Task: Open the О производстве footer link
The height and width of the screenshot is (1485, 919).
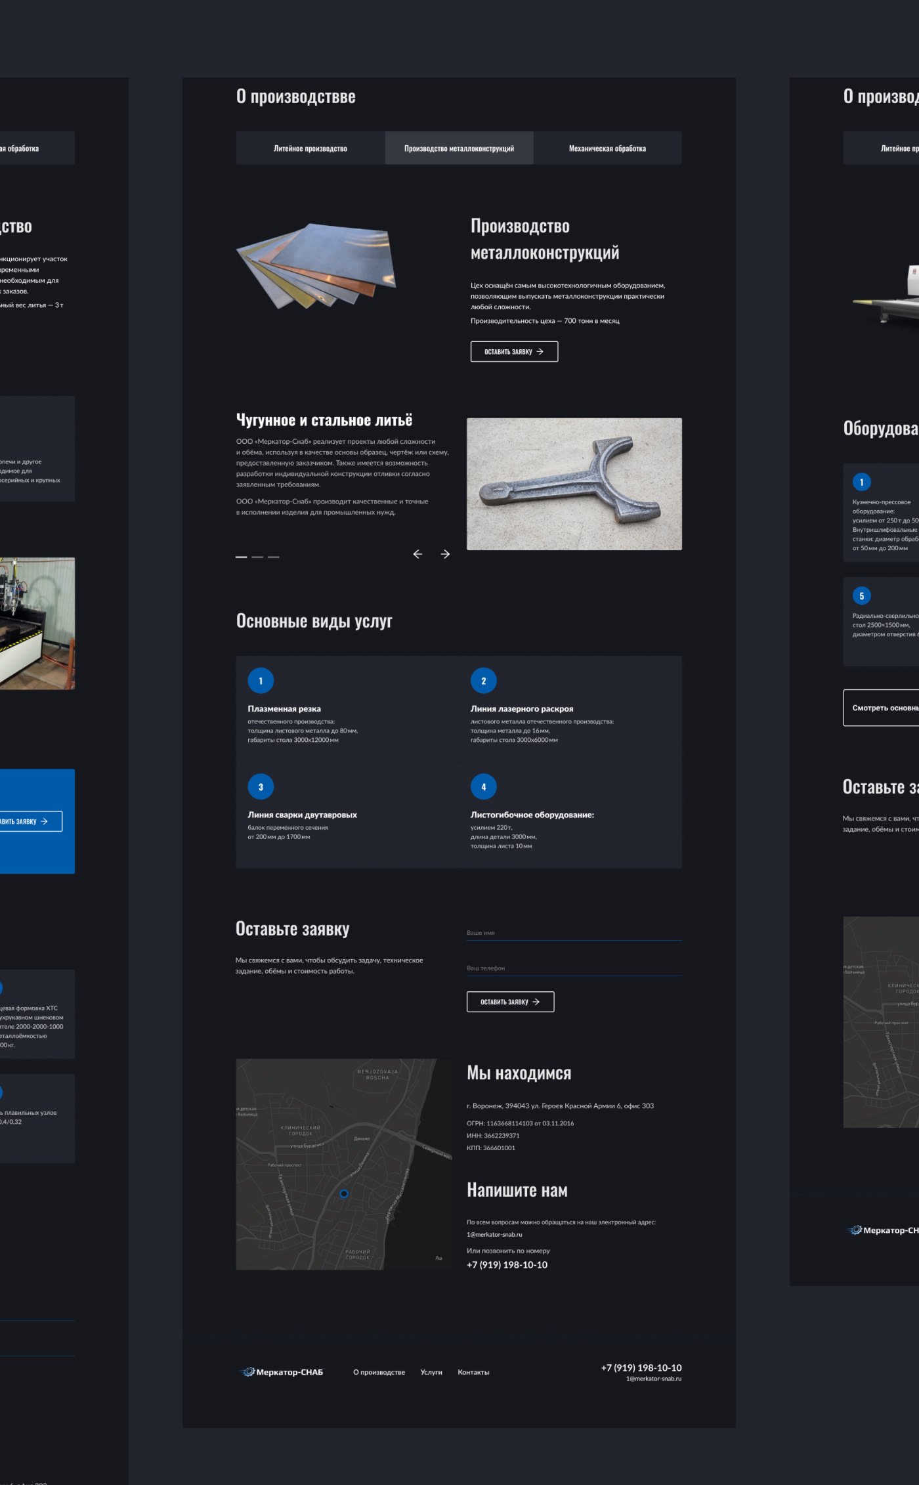Action: 379,1372
